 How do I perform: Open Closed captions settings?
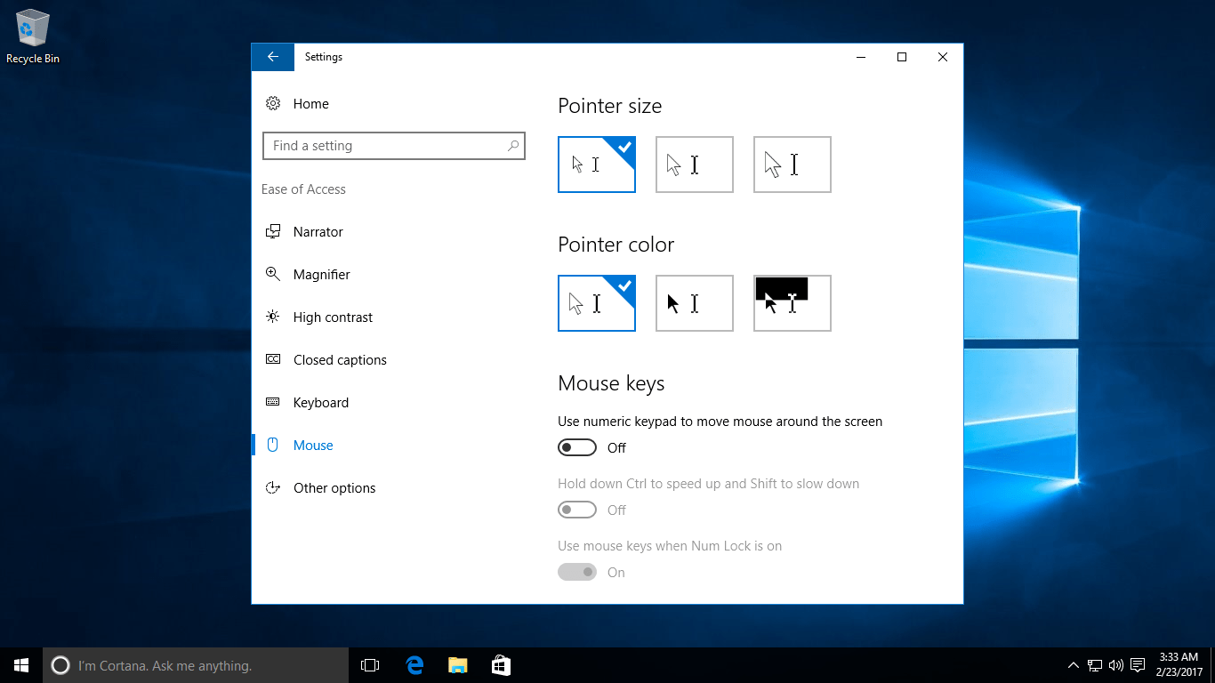tap(339, 359)
